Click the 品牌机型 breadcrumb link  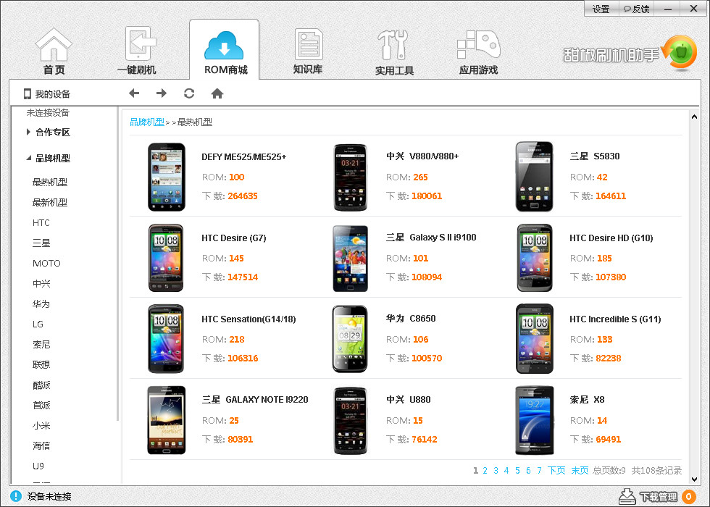pos(147,122)
